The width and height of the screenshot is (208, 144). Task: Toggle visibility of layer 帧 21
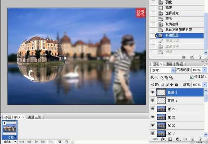click(x=153, y=117)
